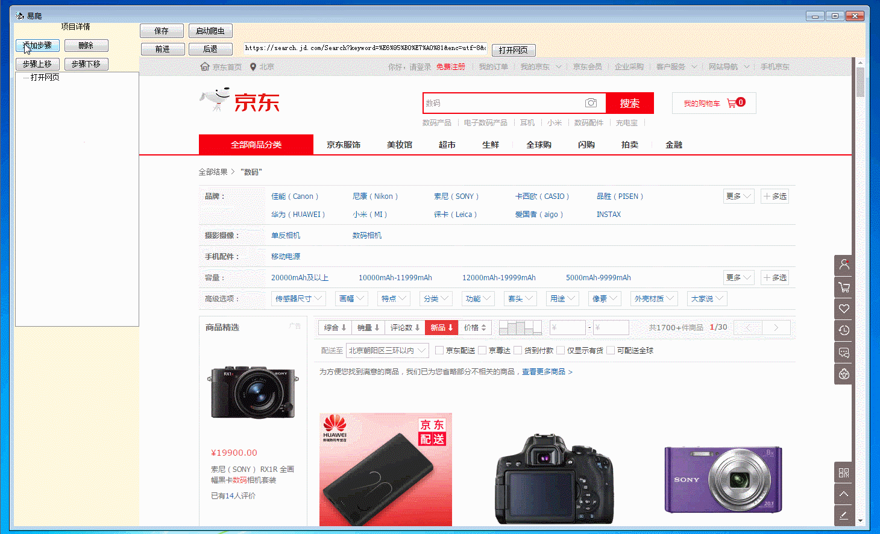880x534 pixels.
Task: Select the 超市 navigation tab
Action: pos(447,145)
